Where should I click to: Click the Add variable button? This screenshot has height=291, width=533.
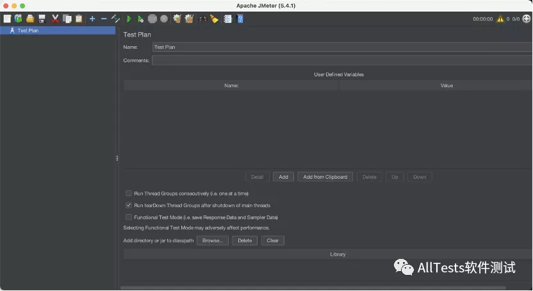pyautogui.click(x=283, y=177)
